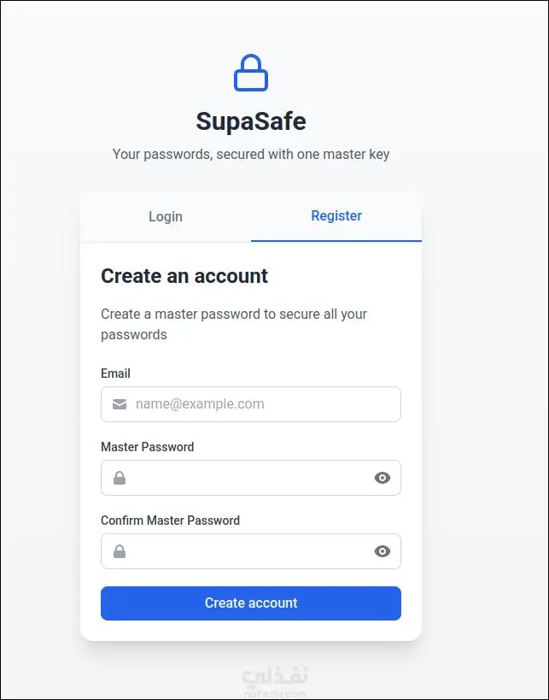Click the lock icon in Master Password field
The height and width of the screenshot is (700, 549).
point(120,478)
